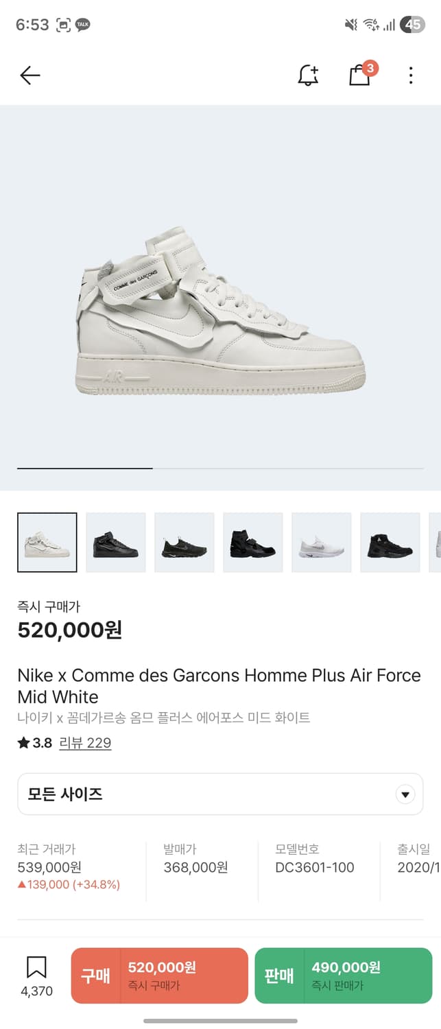Tap the star rating 3.8 icon
Screen dimensions: 441x1029
(x=24, y=743)
